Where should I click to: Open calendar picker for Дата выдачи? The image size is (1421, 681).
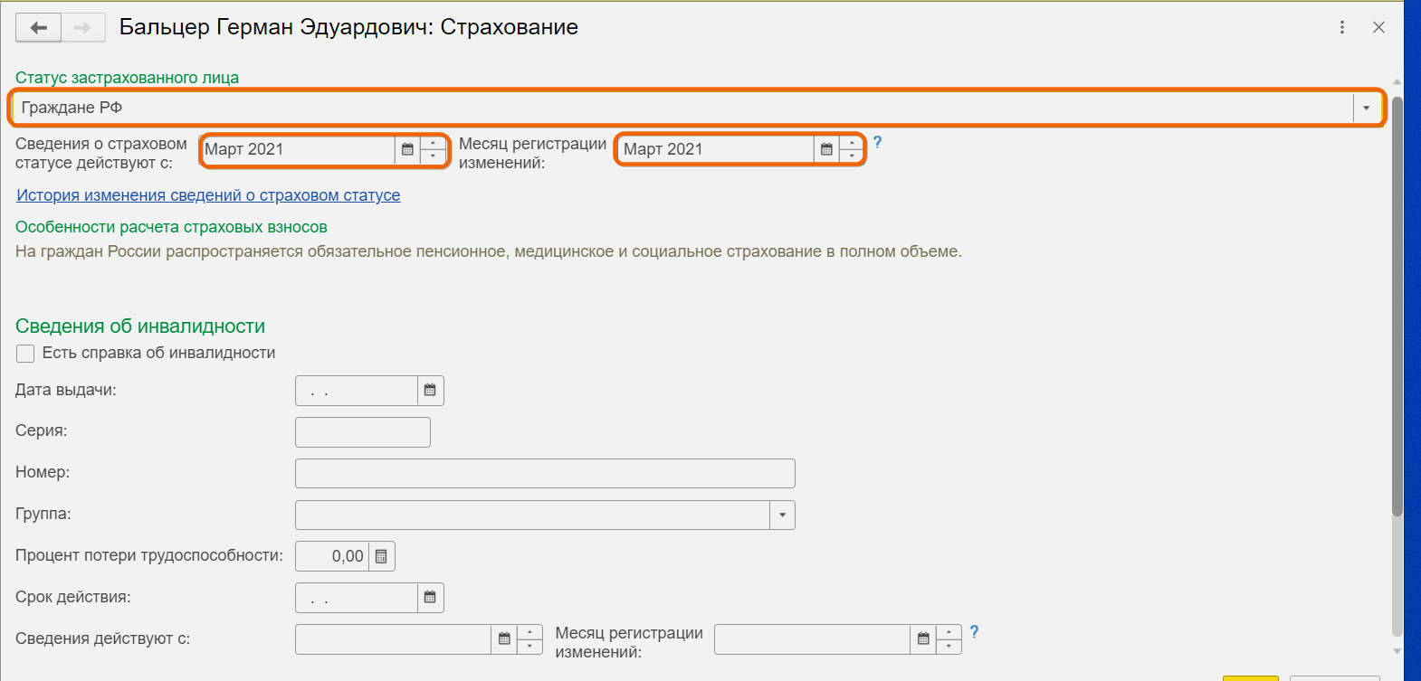pyautogui.click(x=430, y=391)
